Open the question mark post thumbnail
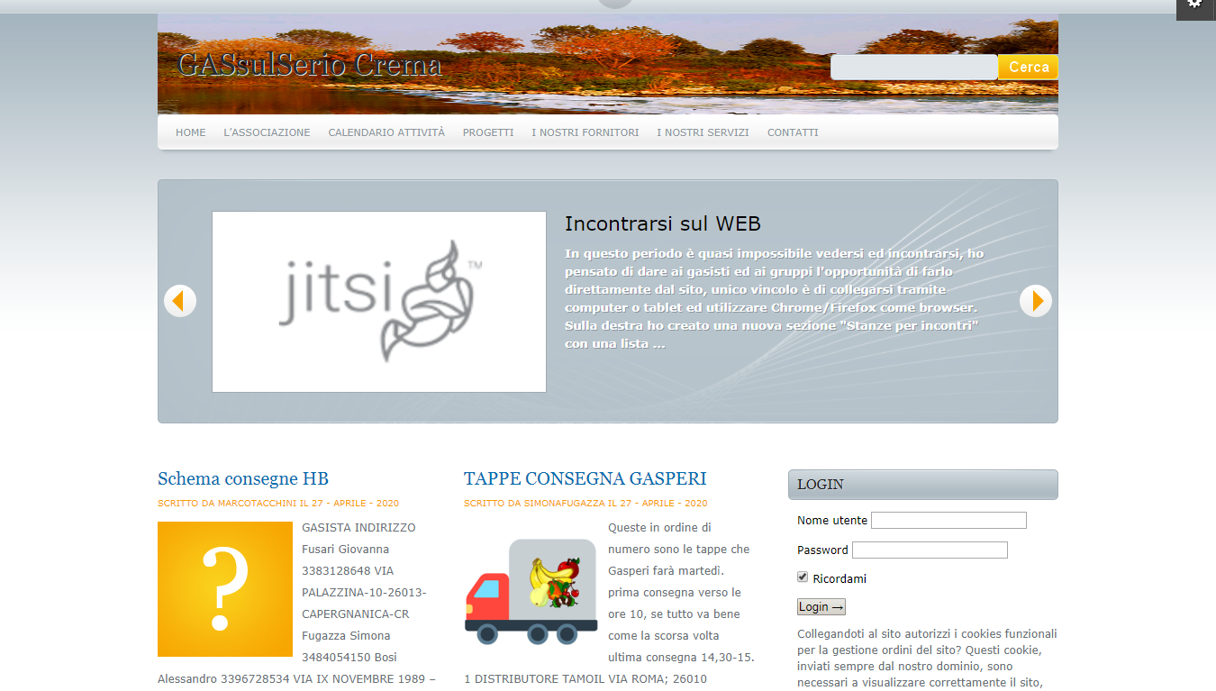This screenshot has width=1216, height=691. [225, 589]
